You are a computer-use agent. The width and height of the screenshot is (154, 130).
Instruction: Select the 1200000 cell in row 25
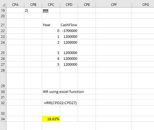click(x=69, y=50)
